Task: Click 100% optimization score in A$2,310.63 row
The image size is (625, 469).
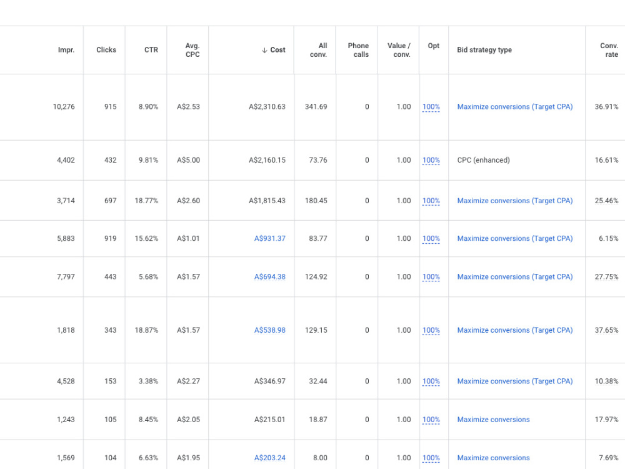Action: point(431,107)
